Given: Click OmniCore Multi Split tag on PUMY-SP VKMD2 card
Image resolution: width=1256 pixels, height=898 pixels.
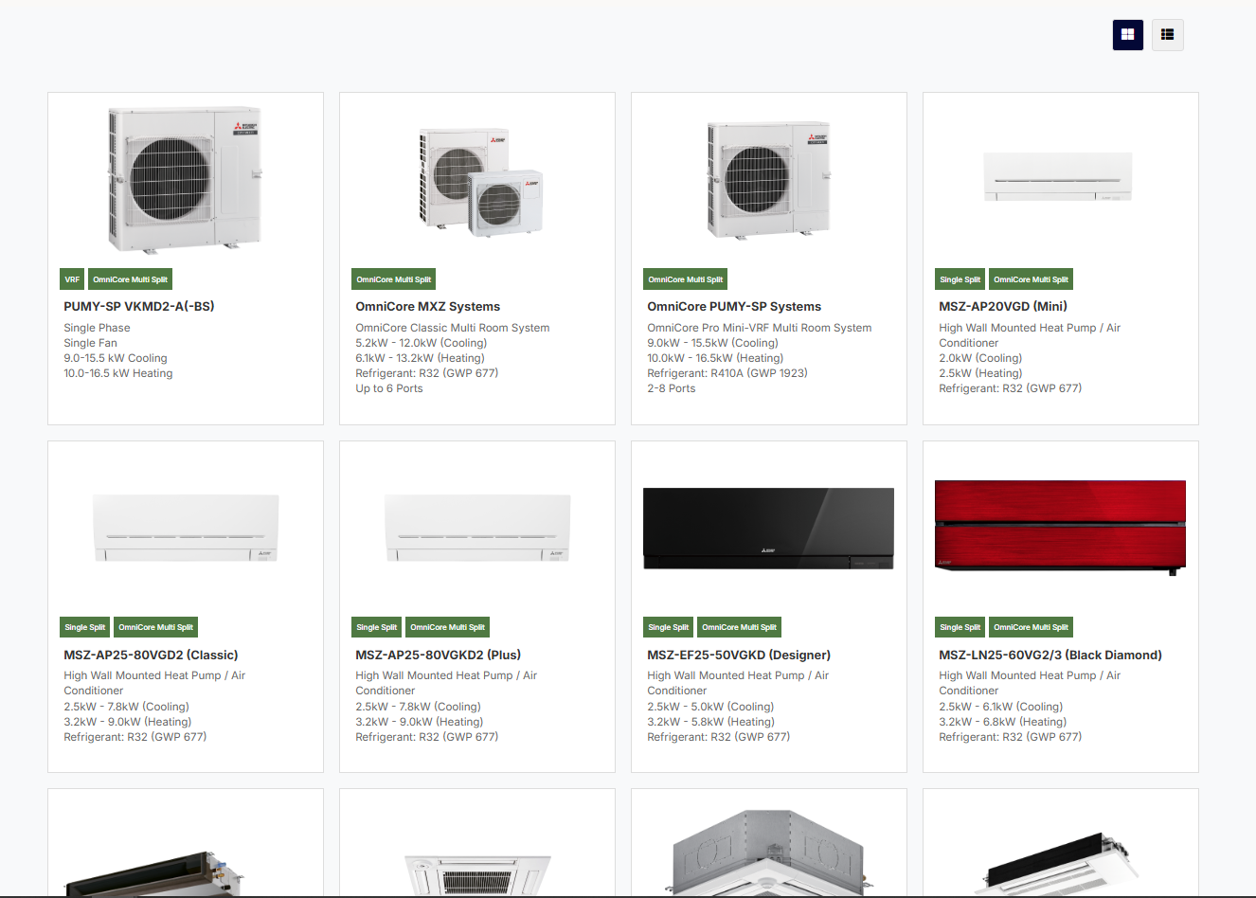Looking at the screenshot, I should [130, 279].
